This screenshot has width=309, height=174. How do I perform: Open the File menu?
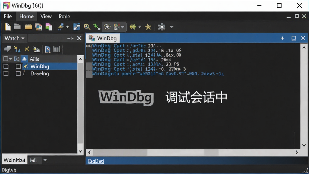pos(8,16)
